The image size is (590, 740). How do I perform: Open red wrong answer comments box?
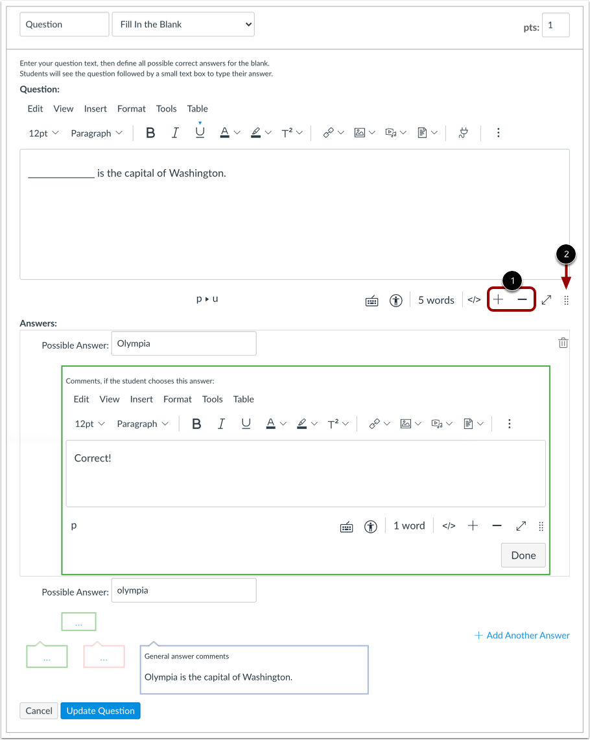click(x=104, y=656)
